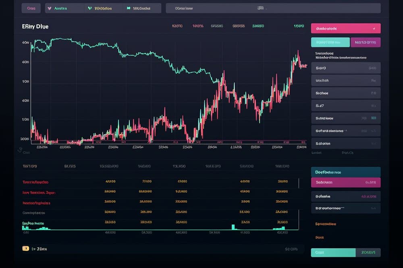This screenshot has width=403, height=268.
Task: Open the magenta row in lower right panel
Action: 345,182
